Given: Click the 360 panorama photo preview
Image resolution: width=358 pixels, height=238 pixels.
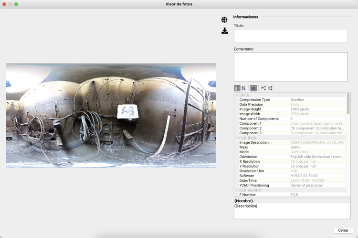Looking at the screenshot, I should tap(111, 116).
